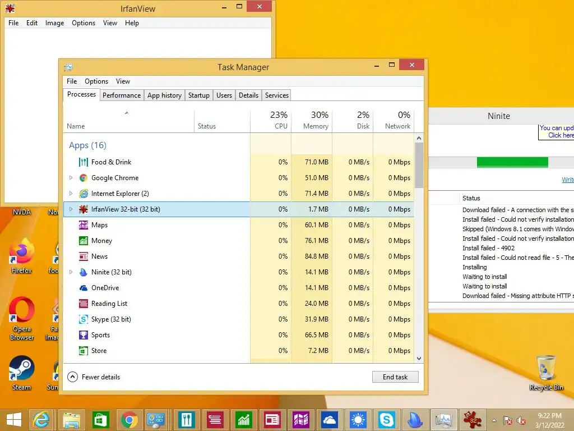Collapse Task Manager with Fewer details arrow
This screenshot has width=574, height=431.
coord(72,377)
